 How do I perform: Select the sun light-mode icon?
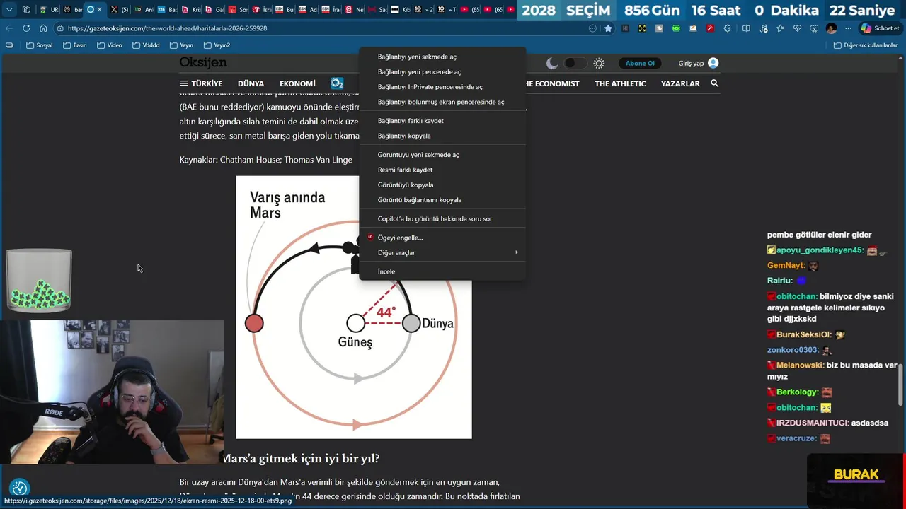click(599, 63)
